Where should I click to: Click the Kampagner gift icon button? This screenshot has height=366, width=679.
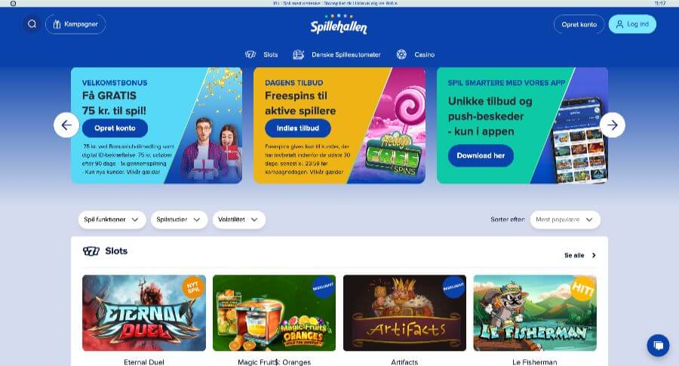[x=75, y=24]
